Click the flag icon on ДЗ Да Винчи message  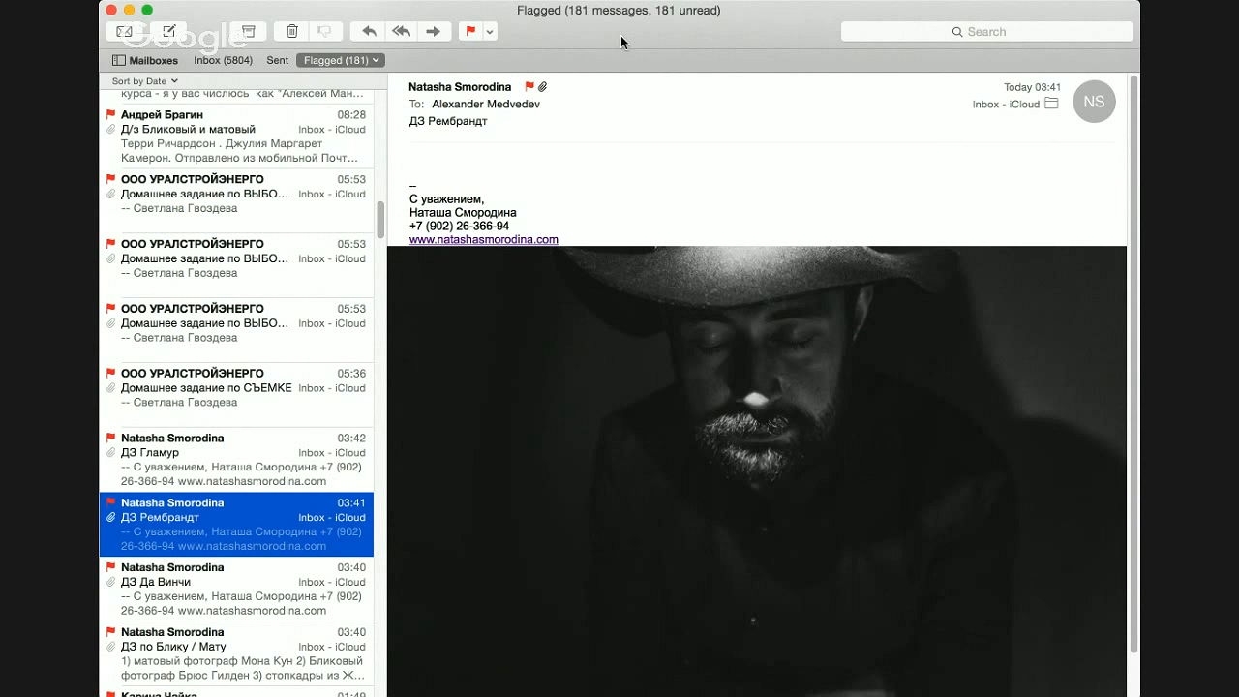pos(110,567)
